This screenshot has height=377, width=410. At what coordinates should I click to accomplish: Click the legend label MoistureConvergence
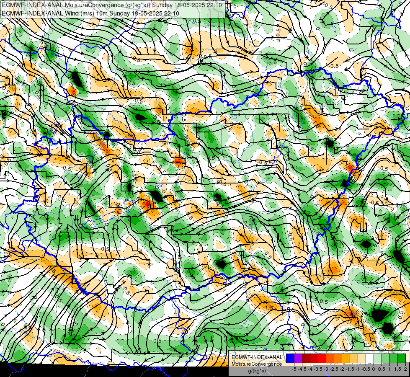(x=257, y=364)
